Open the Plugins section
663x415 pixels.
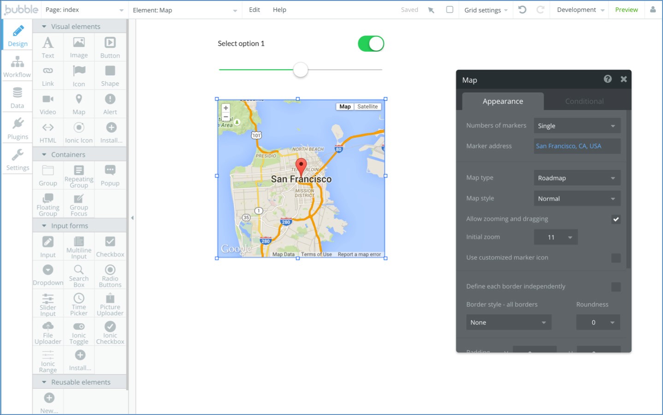coord(18,129)
